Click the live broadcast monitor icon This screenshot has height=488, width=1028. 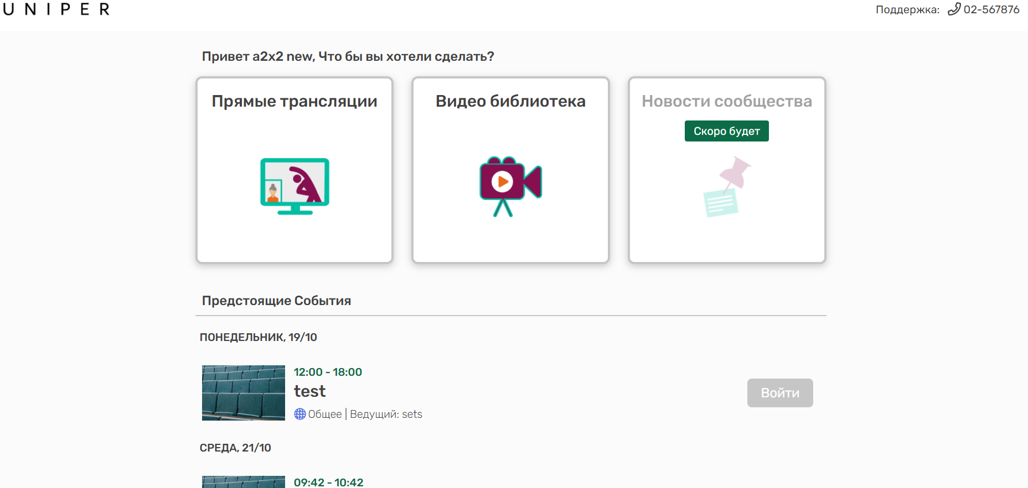pos(295,186)
